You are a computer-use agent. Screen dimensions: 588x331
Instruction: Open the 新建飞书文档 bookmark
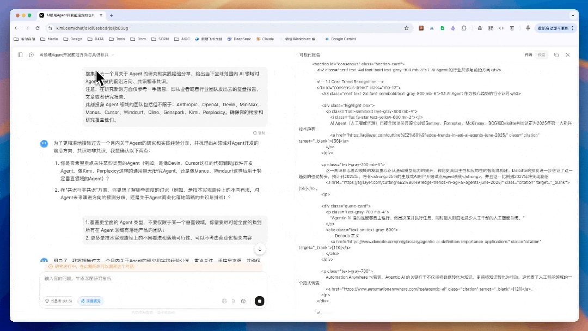point(209,39)
